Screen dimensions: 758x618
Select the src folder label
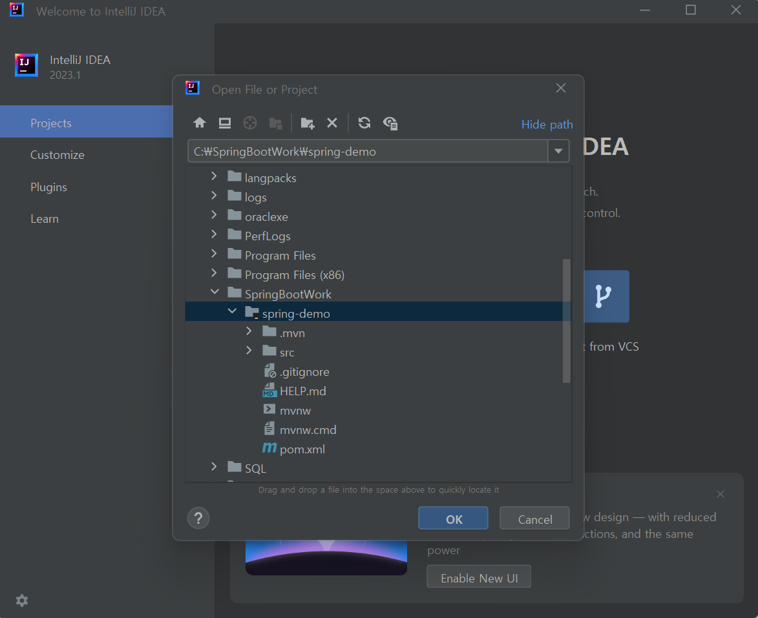pyautogui.click(x=287, y=353)
